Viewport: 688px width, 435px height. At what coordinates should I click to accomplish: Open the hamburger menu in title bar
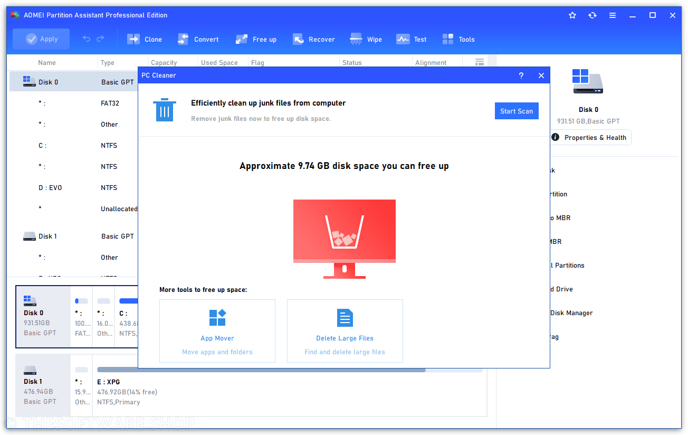613,15
